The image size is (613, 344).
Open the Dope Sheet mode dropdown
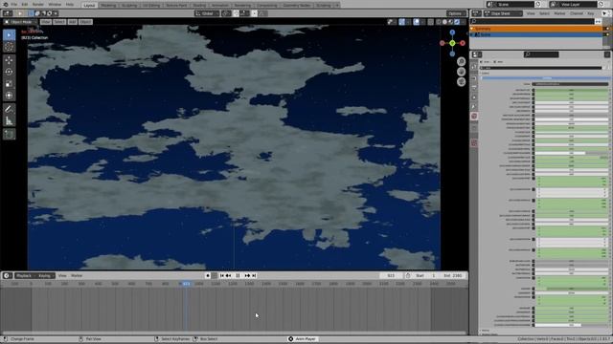pyautogui.click(x=503, y=13)
